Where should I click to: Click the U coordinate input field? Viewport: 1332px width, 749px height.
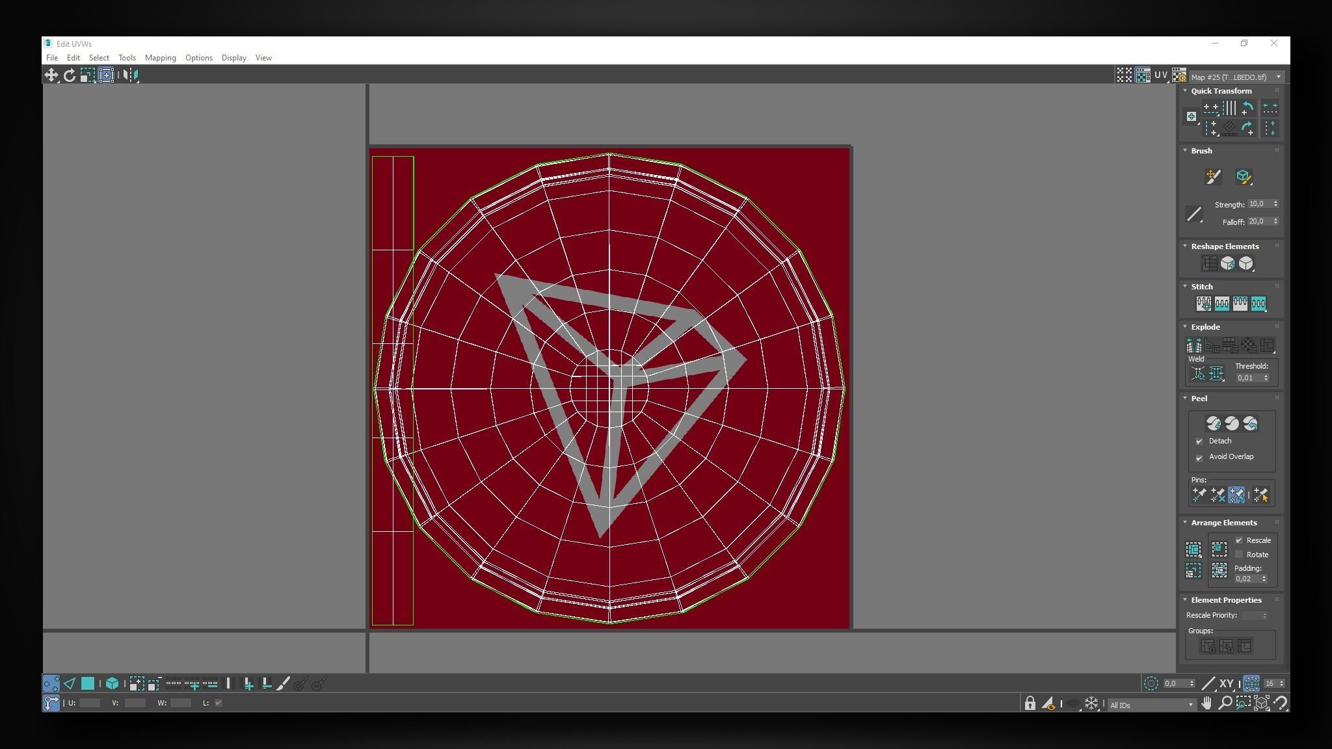89,703
